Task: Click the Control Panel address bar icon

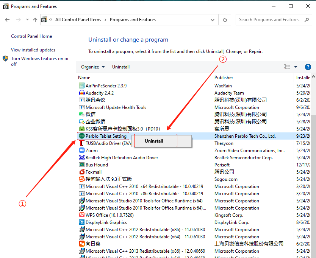Action: (x=44, y=20)
